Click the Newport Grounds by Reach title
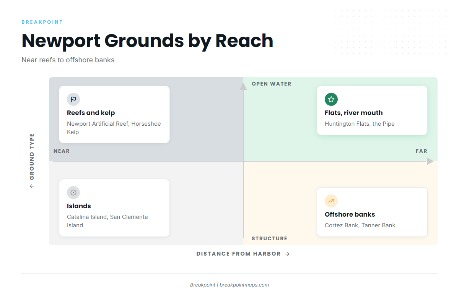 147,41
